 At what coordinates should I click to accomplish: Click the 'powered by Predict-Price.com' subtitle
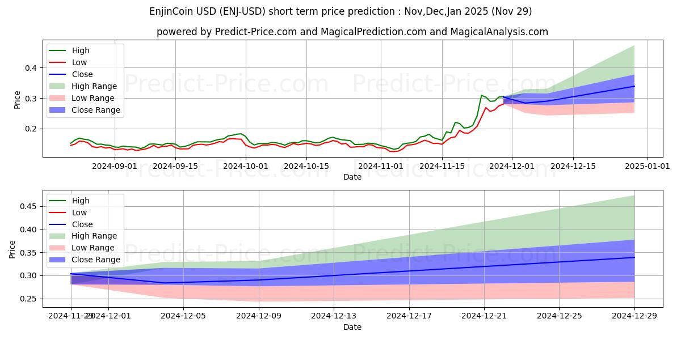(352, 32)
